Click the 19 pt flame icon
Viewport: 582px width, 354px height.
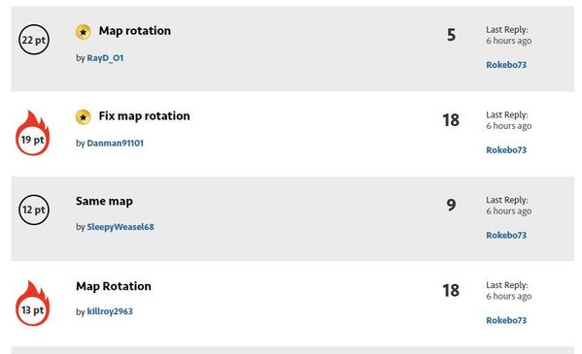33,133
